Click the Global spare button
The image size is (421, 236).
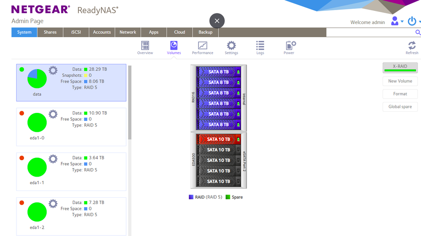[x=400, y=107]
